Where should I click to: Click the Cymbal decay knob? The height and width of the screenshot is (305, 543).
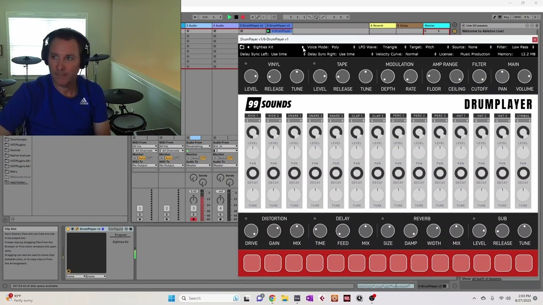click(523, 173)
